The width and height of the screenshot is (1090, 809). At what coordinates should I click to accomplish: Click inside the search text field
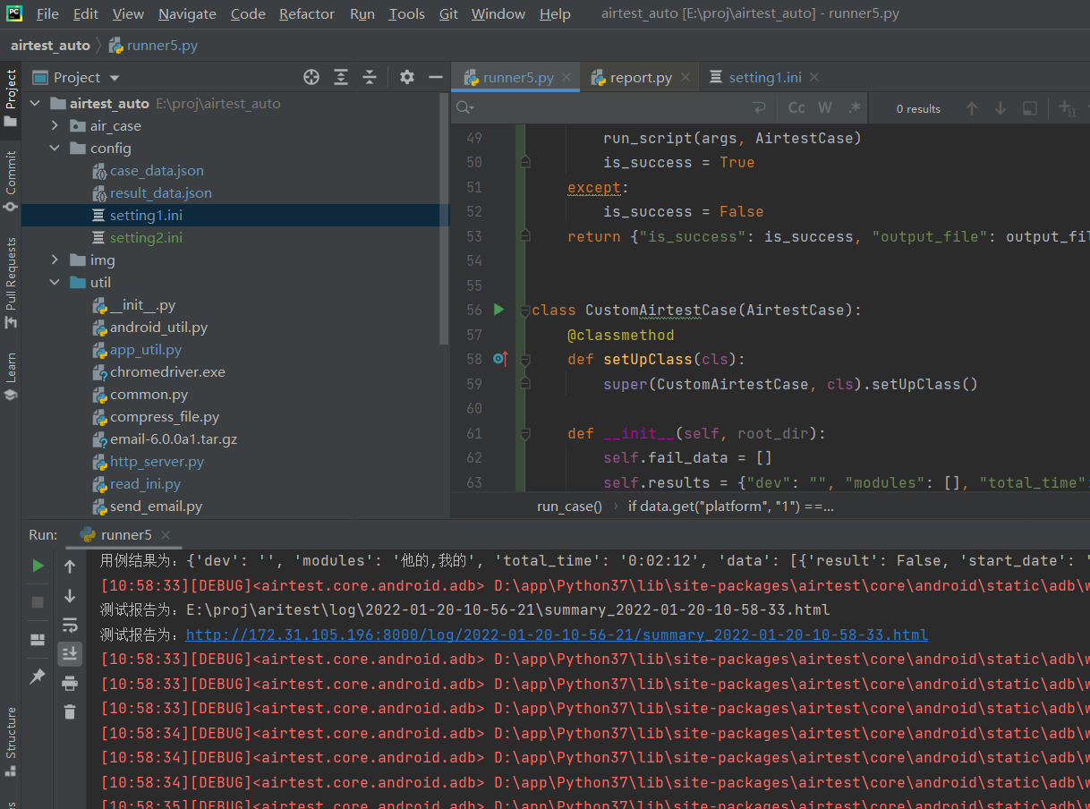613,108
